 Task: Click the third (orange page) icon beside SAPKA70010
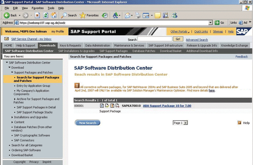pyautogui.click(x=112, y=106)
